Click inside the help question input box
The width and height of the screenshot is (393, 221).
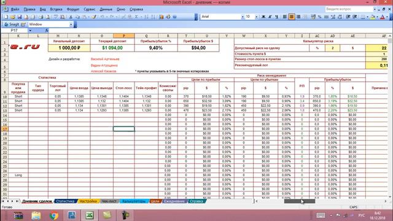click(349, 9)
